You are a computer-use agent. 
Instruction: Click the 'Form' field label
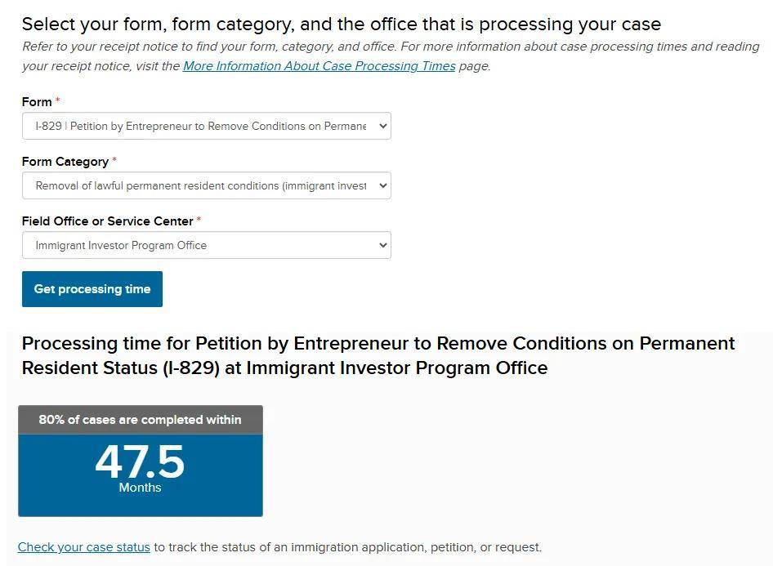pyautogui.click(x=37, y=102)
